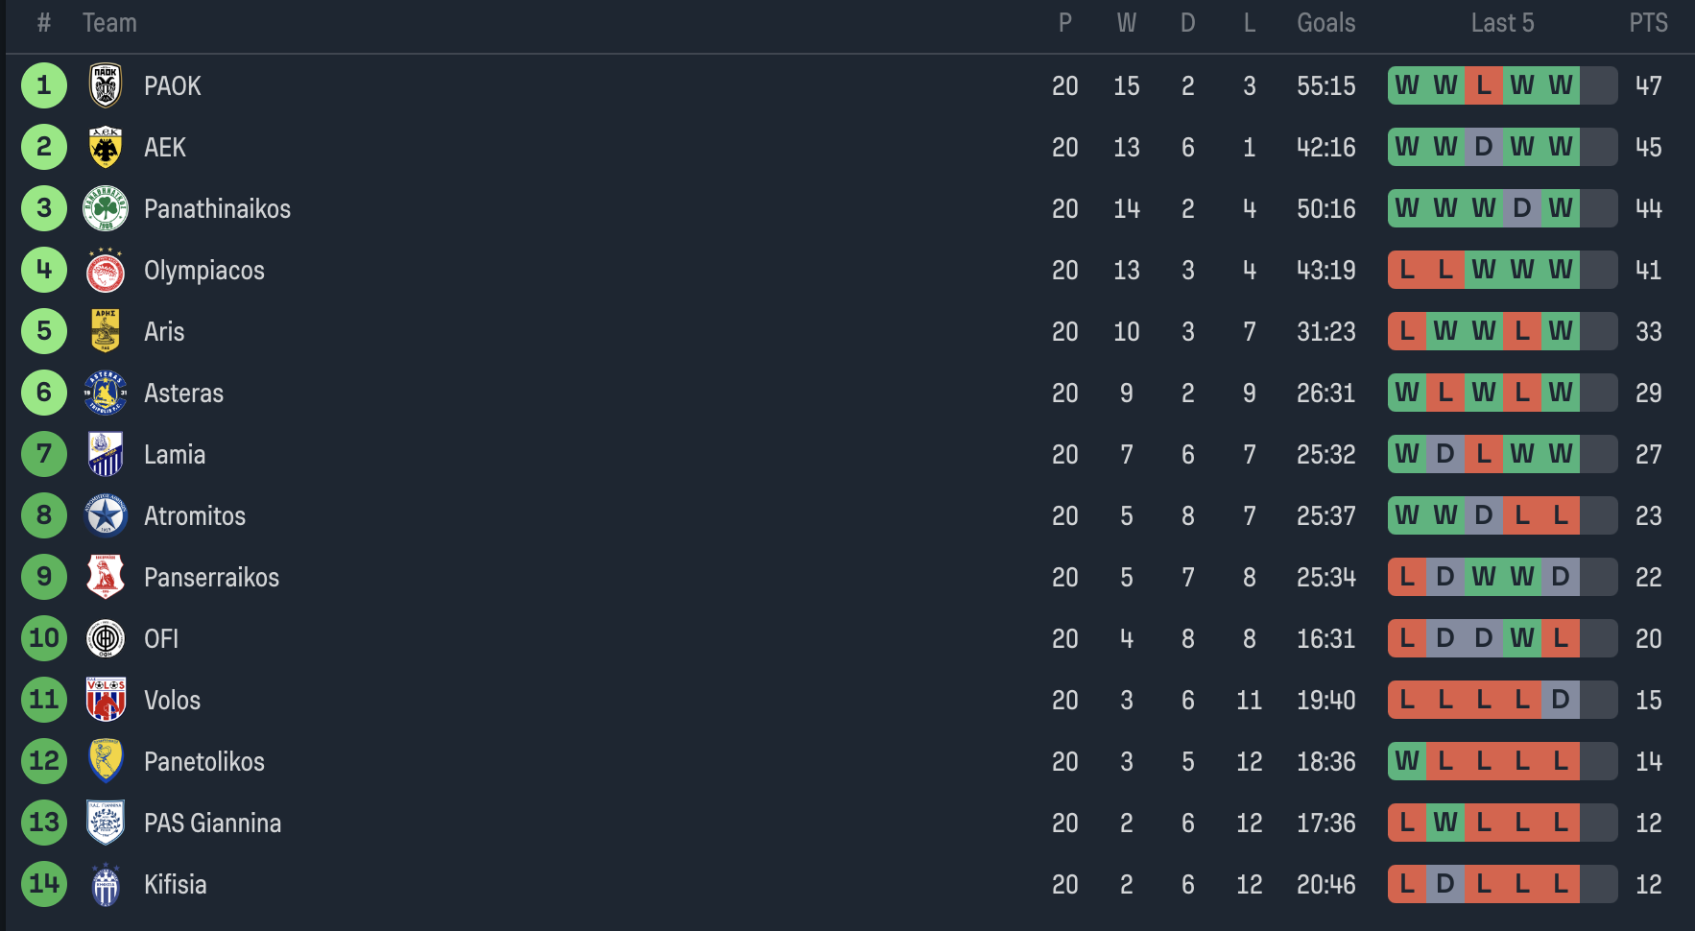Click the rank 1 position badge
Viewport: 1695px width, 931px height.
pos(44,86)
